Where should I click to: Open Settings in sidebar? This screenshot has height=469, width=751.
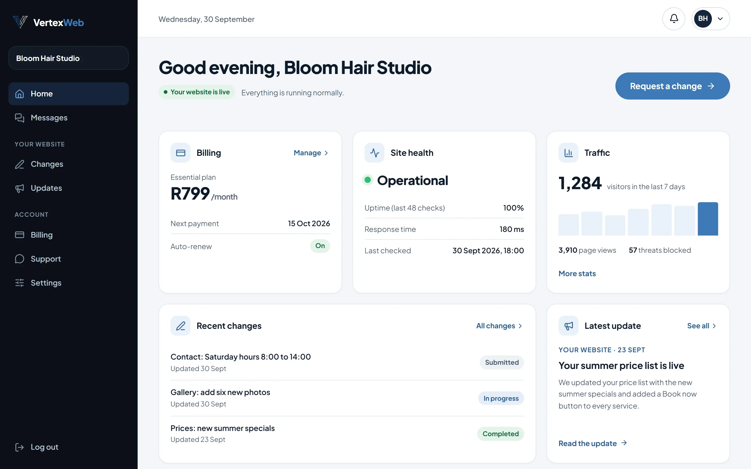tap(69, 283)
